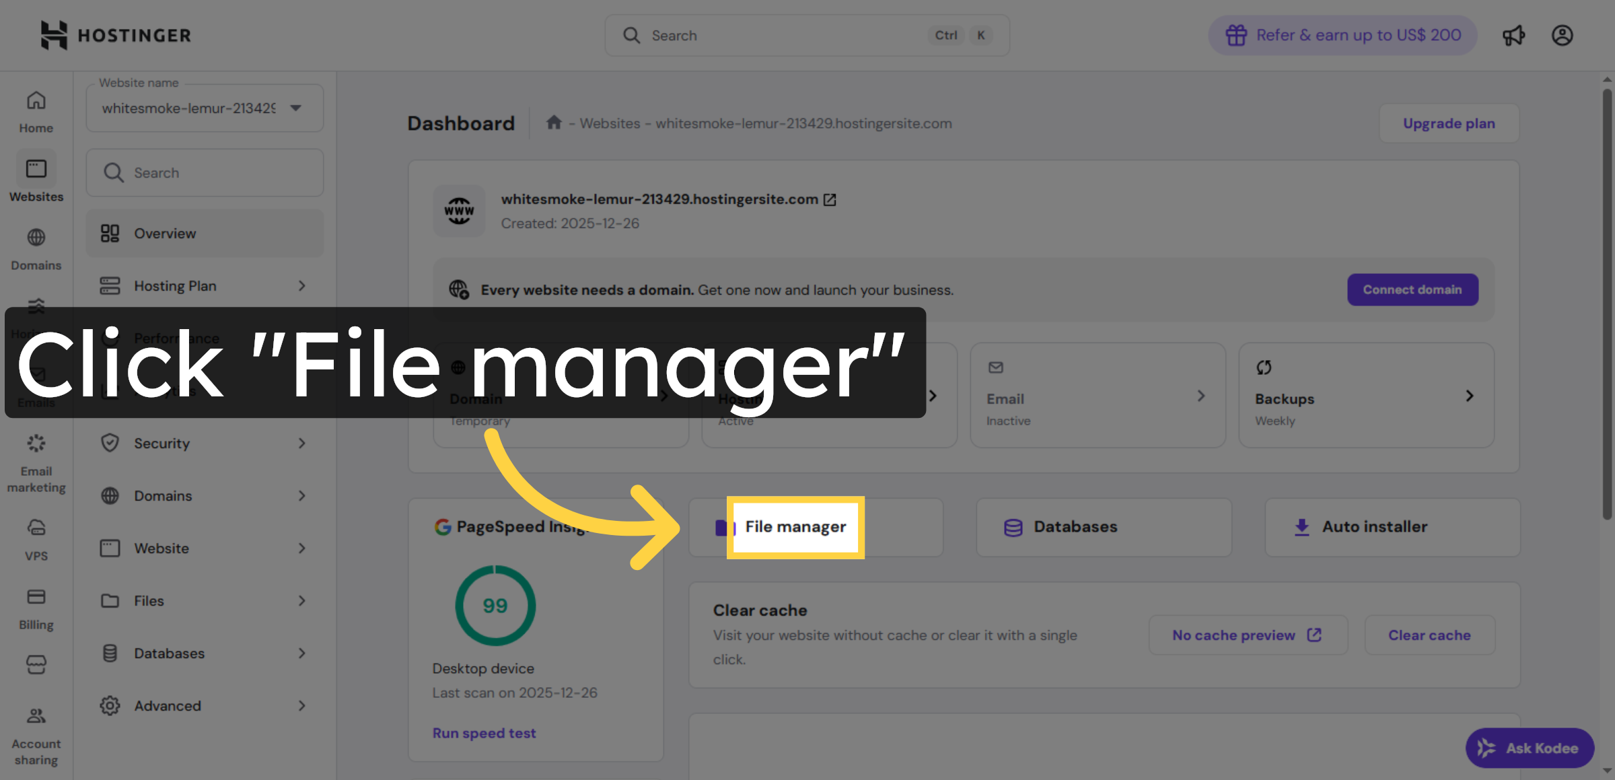The width and height of the screenshot is (1615, 780).
Task: Expand the Advanced section chevron
Action: click(x=301, y=705)
